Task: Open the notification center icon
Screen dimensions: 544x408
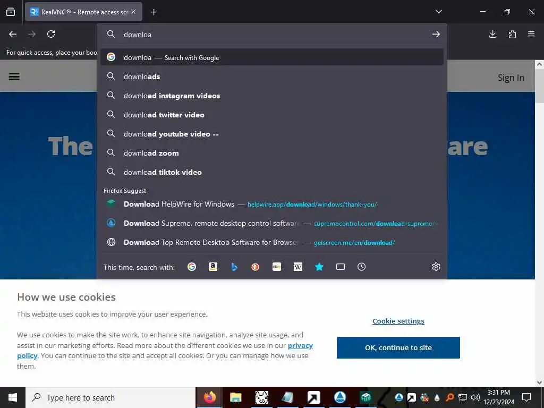Action: point(526,397)
